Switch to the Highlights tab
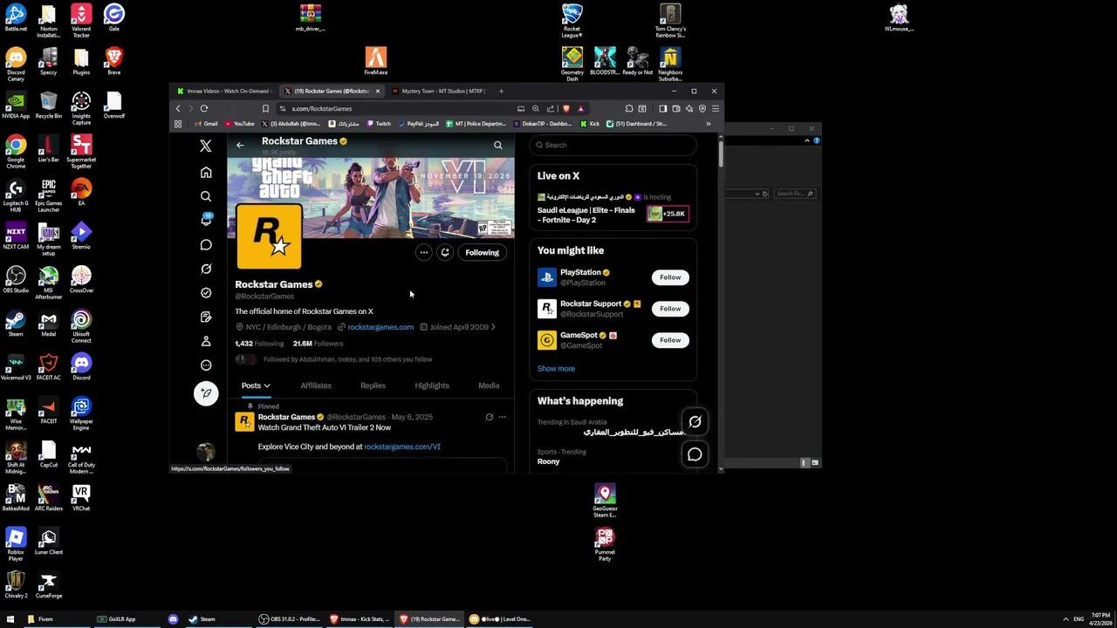The height and width of the screenshot is (628, 1117). pyautogui.click(x=432, y=386)
